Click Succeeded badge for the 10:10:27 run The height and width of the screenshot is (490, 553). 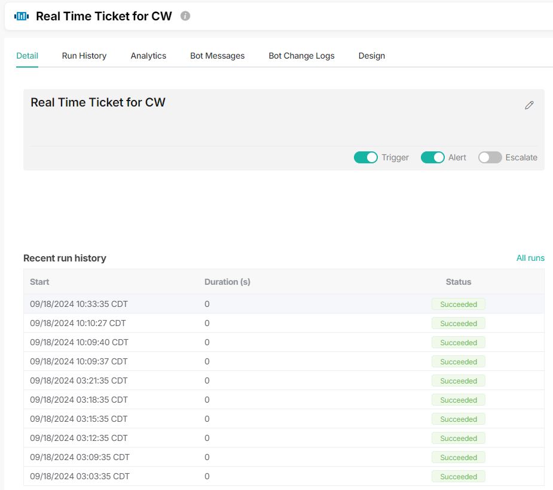tap(459, 324)
